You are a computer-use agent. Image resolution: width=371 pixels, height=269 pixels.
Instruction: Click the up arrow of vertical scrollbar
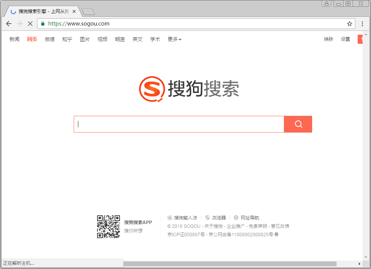point(366,34)
